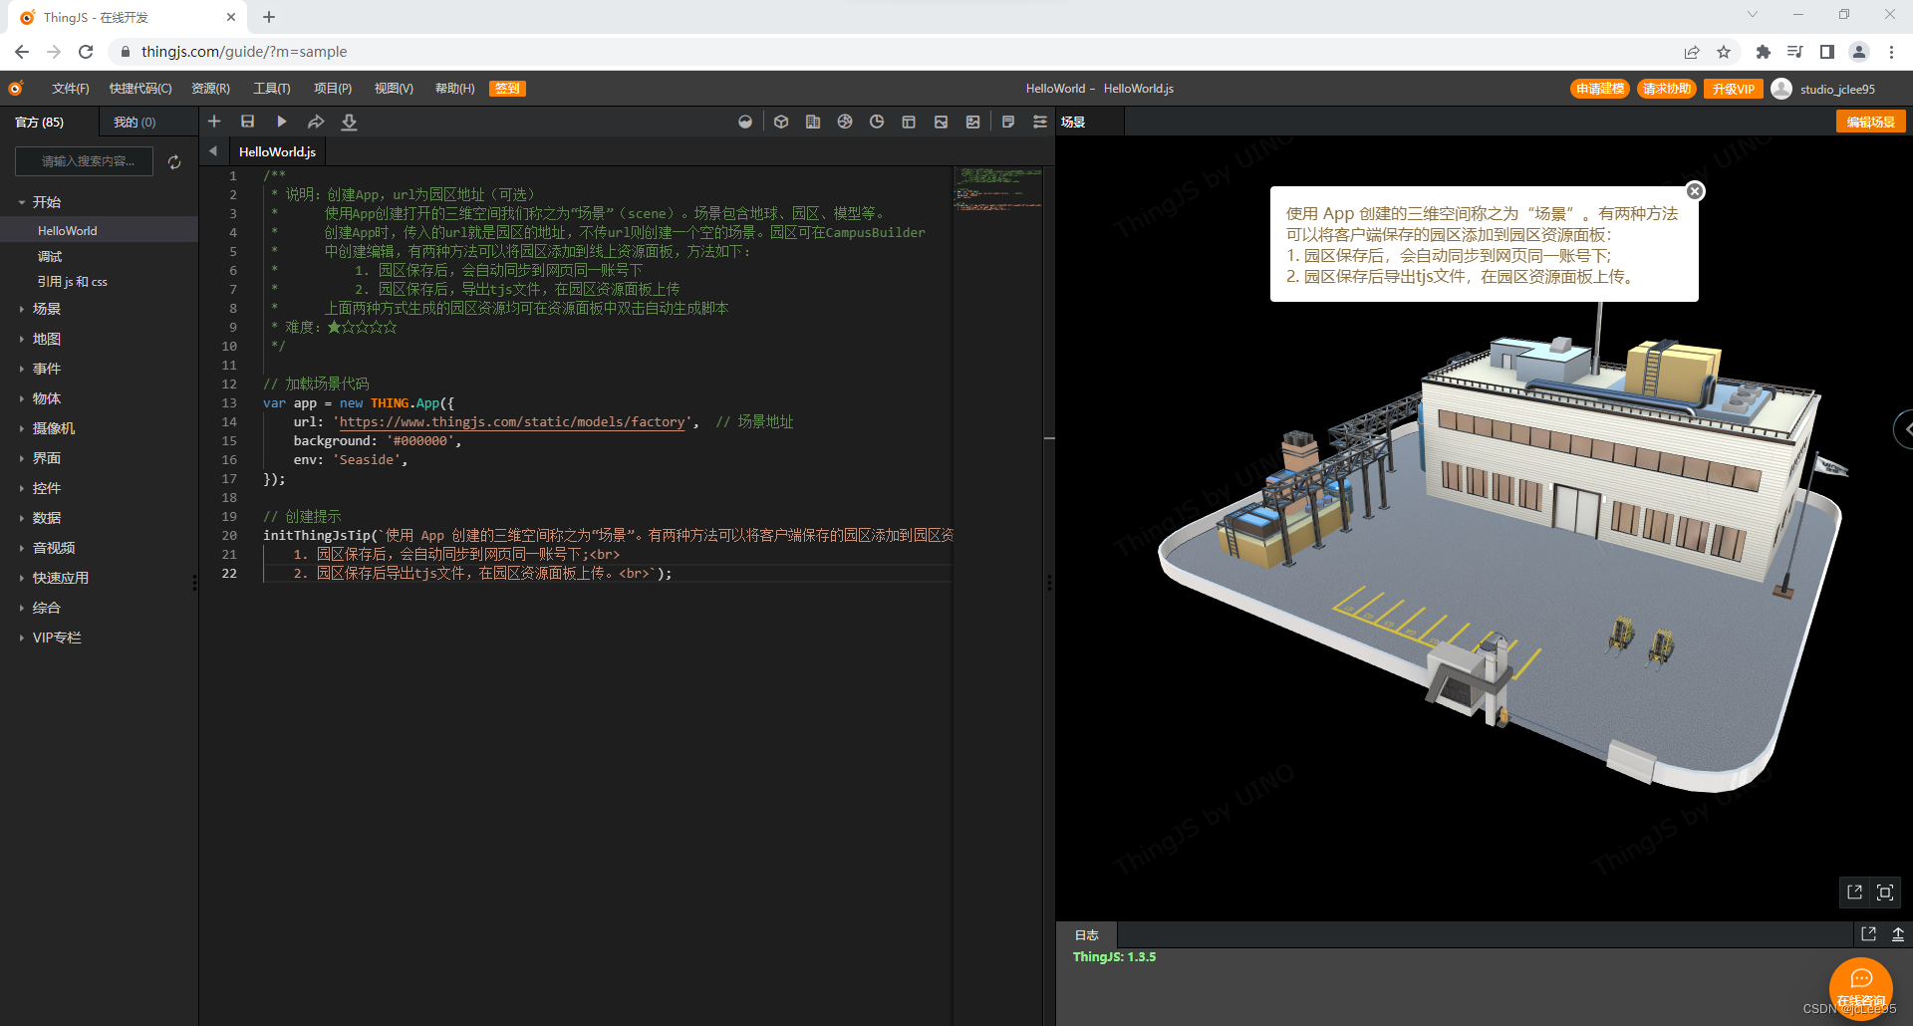Expand the 物体 tree group
This screenshot has height=1026, width=1913.
[21, 399]
